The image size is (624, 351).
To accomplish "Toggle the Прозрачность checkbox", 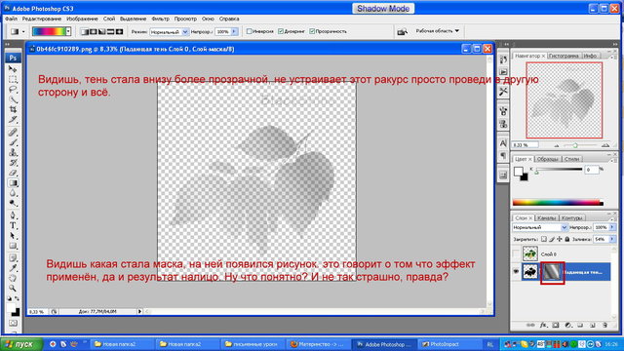I will pos(312,31).
